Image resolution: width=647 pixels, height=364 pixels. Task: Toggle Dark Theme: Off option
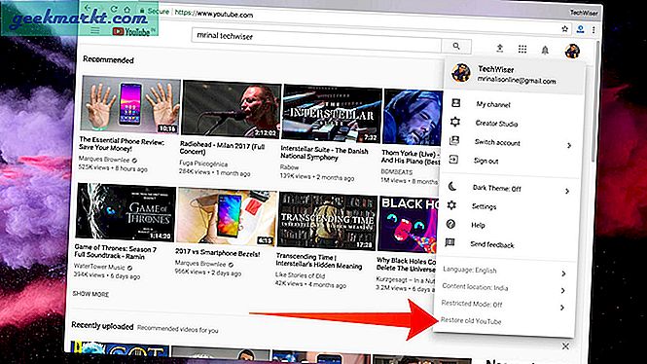point(496,188)
